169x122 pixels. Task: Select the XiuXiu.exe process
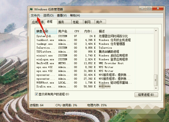coord(95,86)
